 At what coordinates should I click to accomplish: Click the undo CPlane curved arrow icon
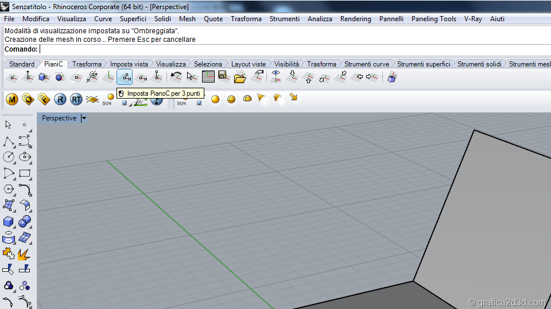click(176, 76)
